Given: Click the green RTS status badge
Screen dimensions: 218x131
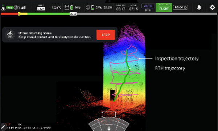Looking at the screenshot, I should [x=10, y=8].
